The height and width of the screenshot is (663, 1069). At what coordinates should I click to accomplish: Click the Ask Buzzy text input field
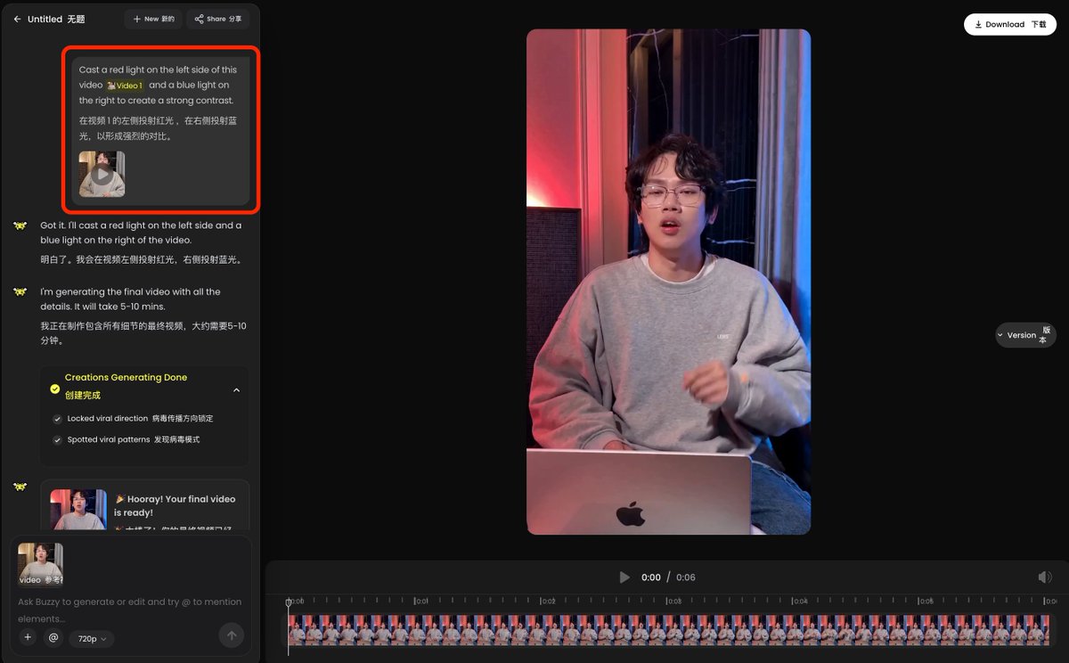[x=130, y=610]
